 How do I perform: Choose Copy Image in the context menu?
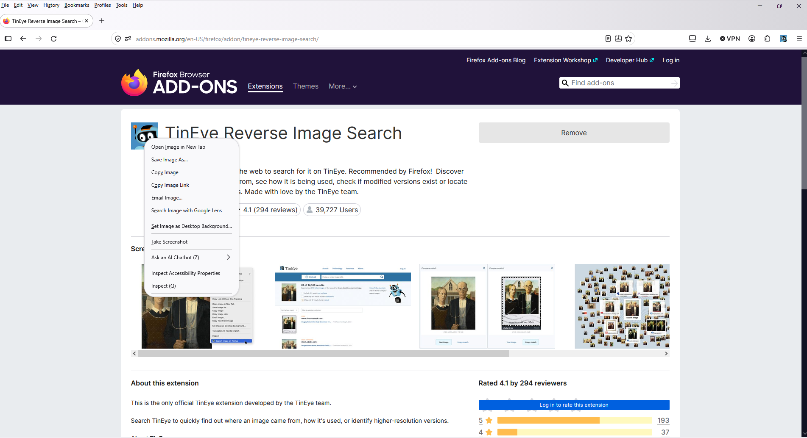click(192, 172)
